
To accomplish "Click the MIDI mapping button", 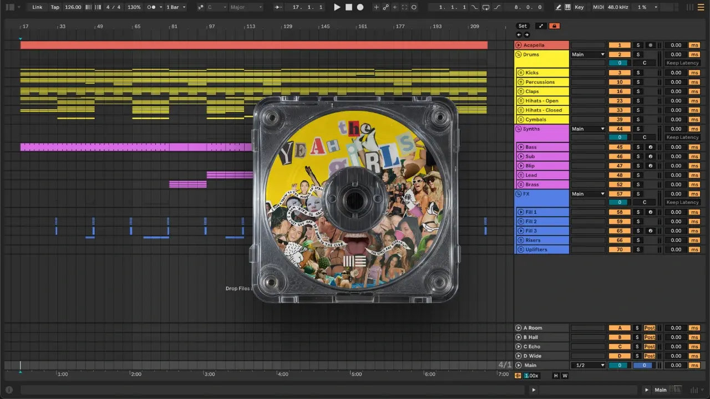I will [598, 7].
